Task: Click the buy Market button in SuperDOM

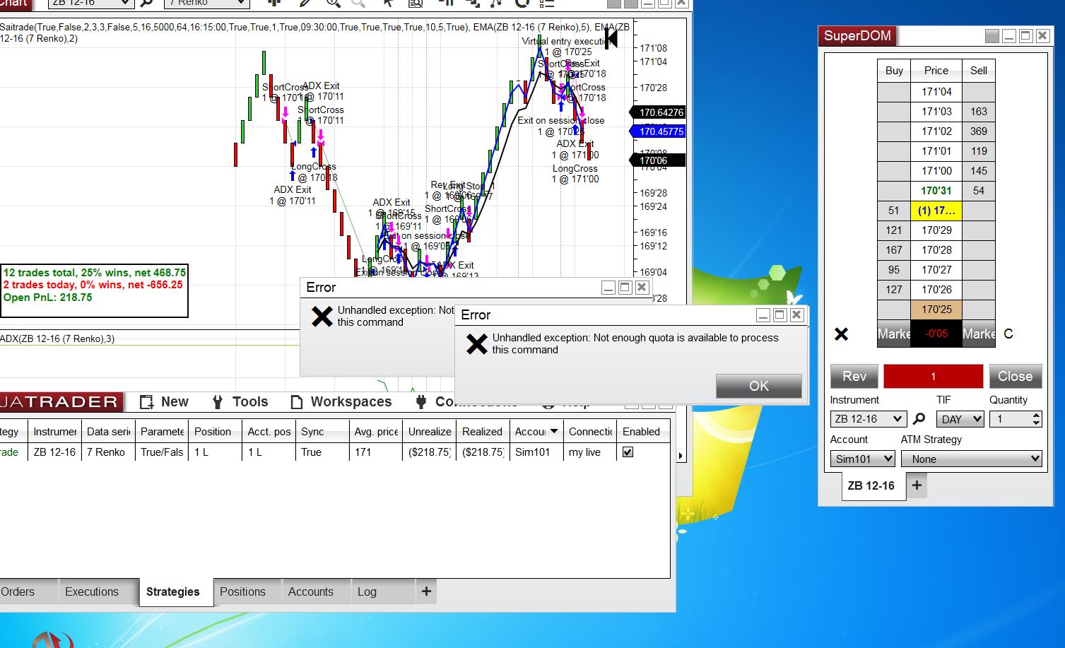Action: pos(894,334)
